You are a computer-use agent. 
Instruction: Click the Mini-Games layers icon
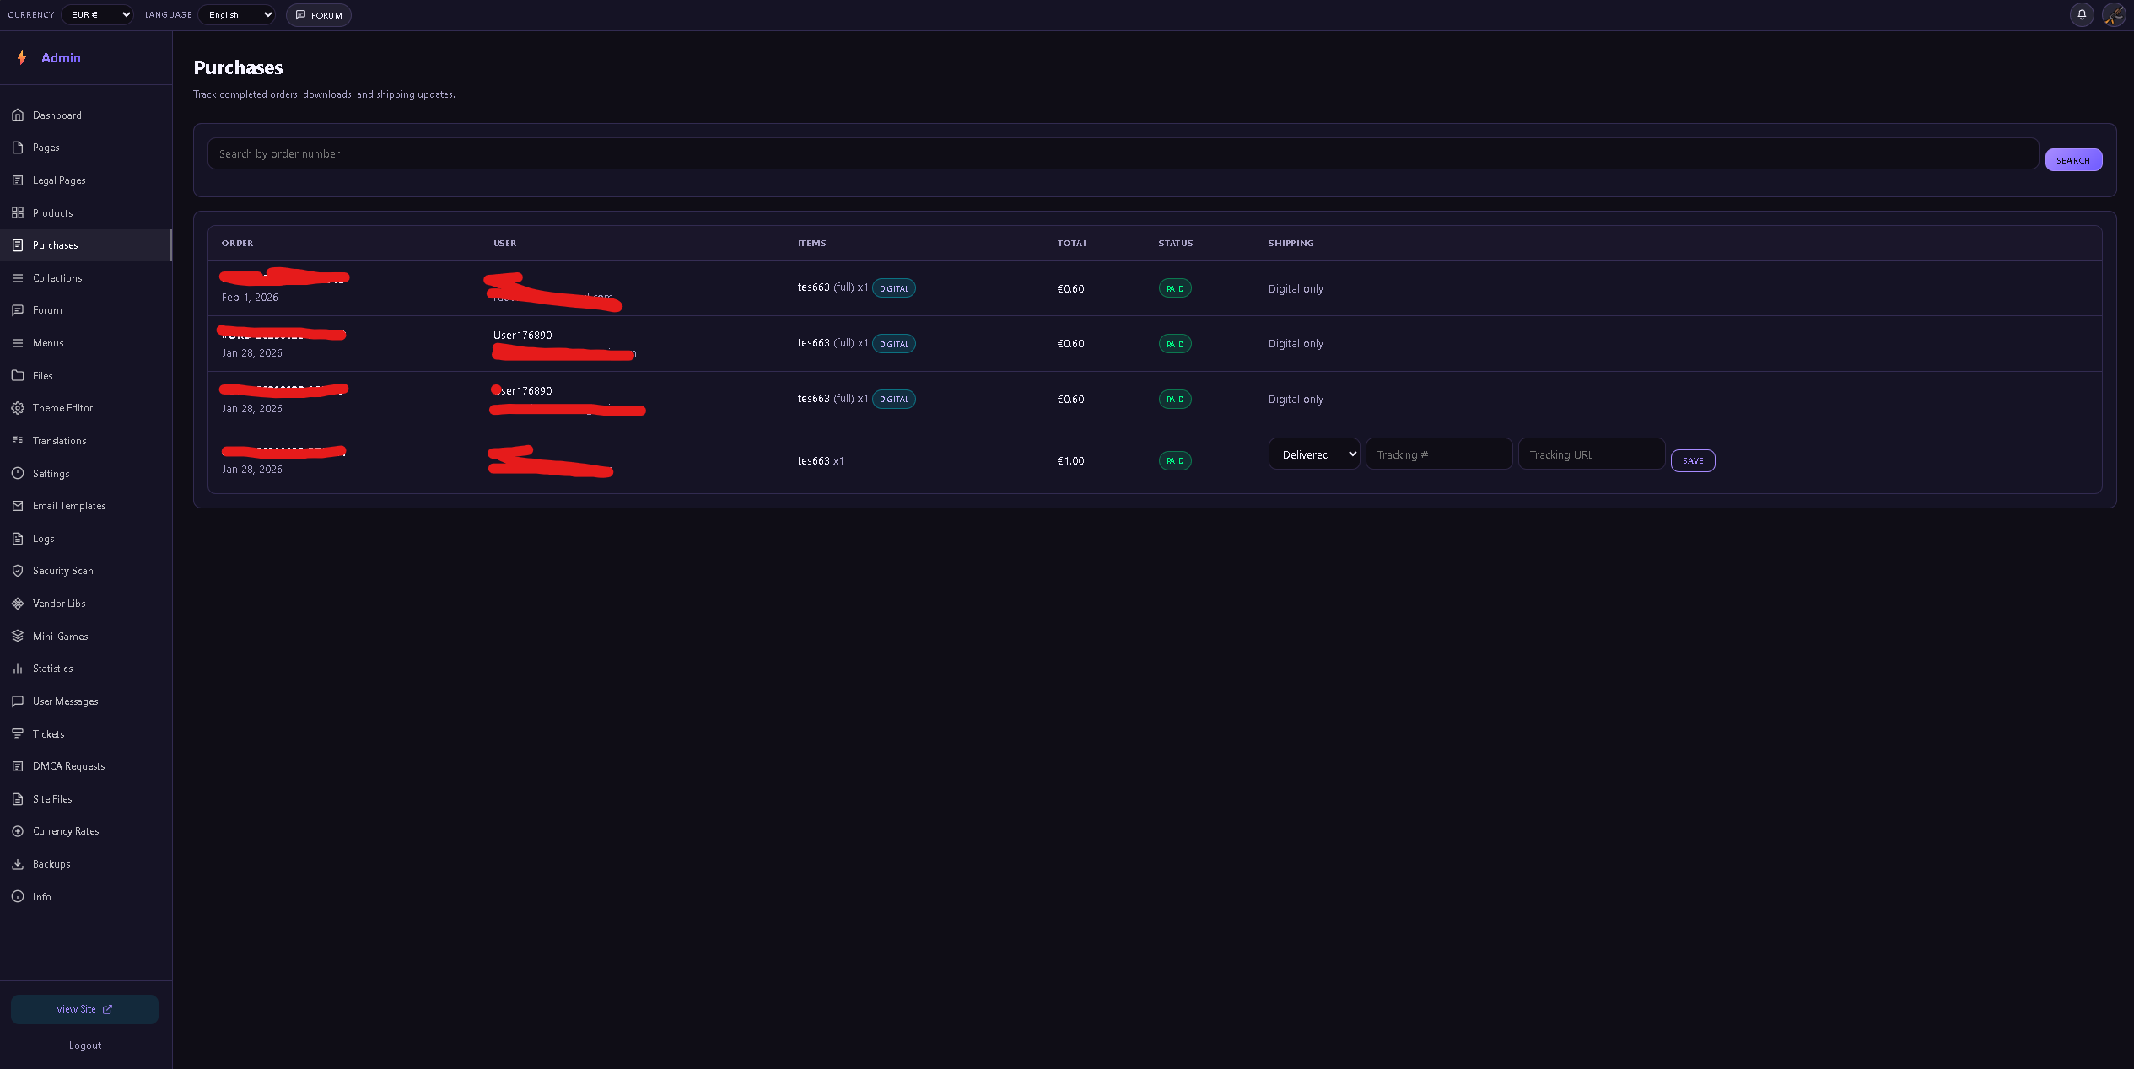tap(18, 637)
